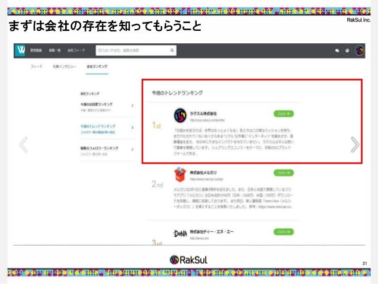
Task: Click the 株式会社メルカリ box logo
Action: (x=180, y=174)
